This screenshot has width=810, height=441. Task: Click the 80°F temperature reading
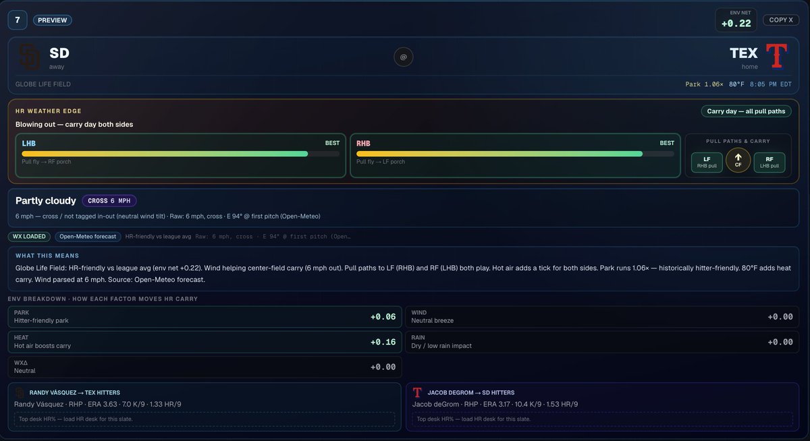[x=736, y=84]
